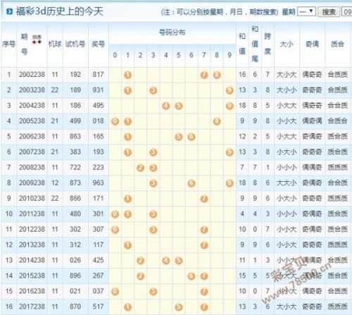
Task: Click the ball 1 in row 2013238
Action: point(127,245)
